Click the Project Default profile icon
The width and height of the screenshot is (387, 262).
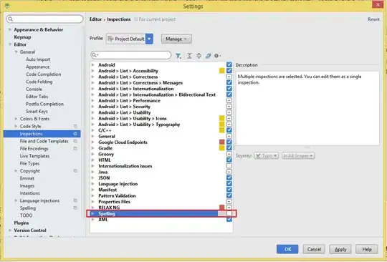(110, 39)
